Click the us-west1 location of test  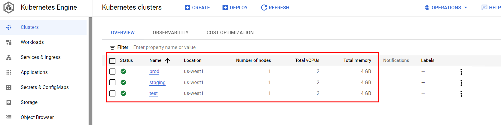(194, 93)
